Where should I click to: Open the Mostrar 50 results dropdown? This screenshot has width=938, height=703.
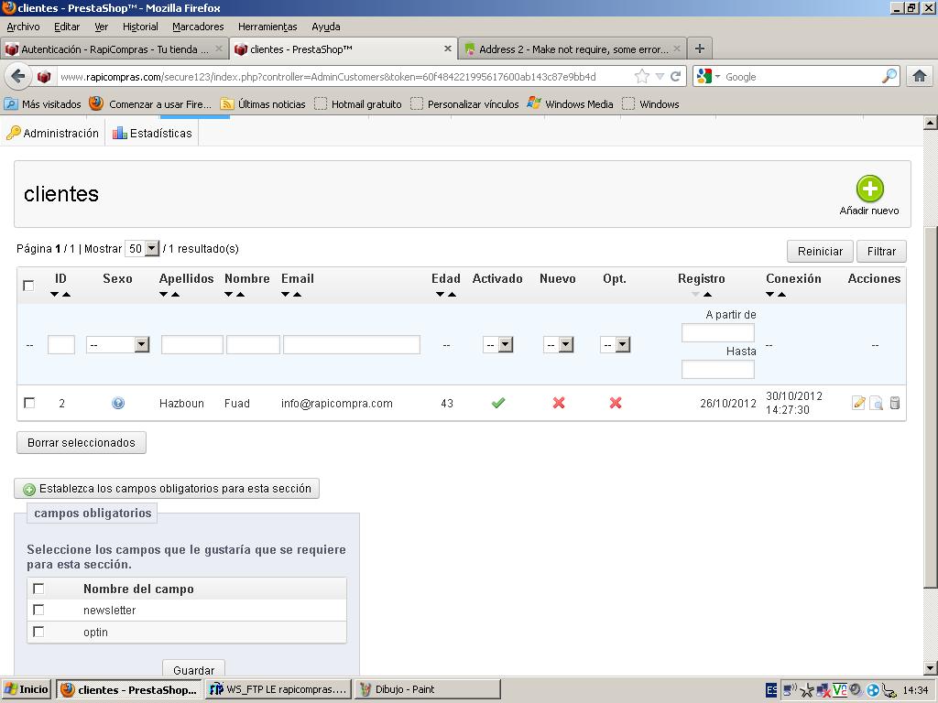click(x=142, y=249)
